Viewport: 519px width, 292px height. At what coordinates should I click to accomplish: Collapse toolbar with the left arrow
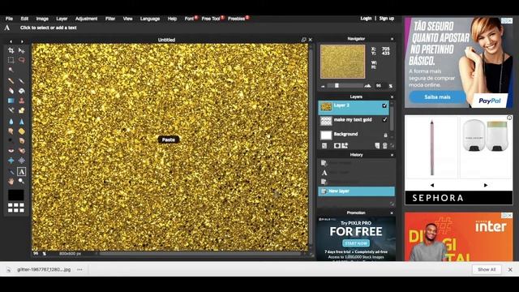coord(11,41)
